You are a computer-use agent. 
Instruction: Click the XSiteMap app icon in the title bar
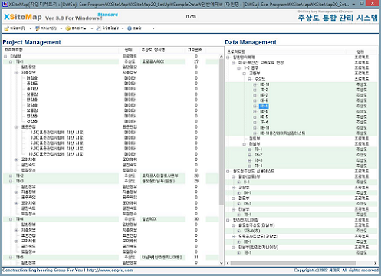pyautogui.click(x=5, y=4)
